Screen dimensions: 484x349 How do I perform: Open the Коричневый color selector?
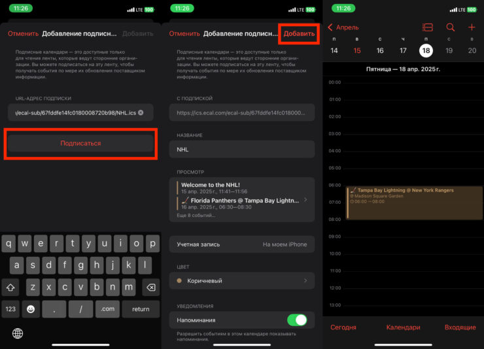pyautogui.click(x=241, y=280)
